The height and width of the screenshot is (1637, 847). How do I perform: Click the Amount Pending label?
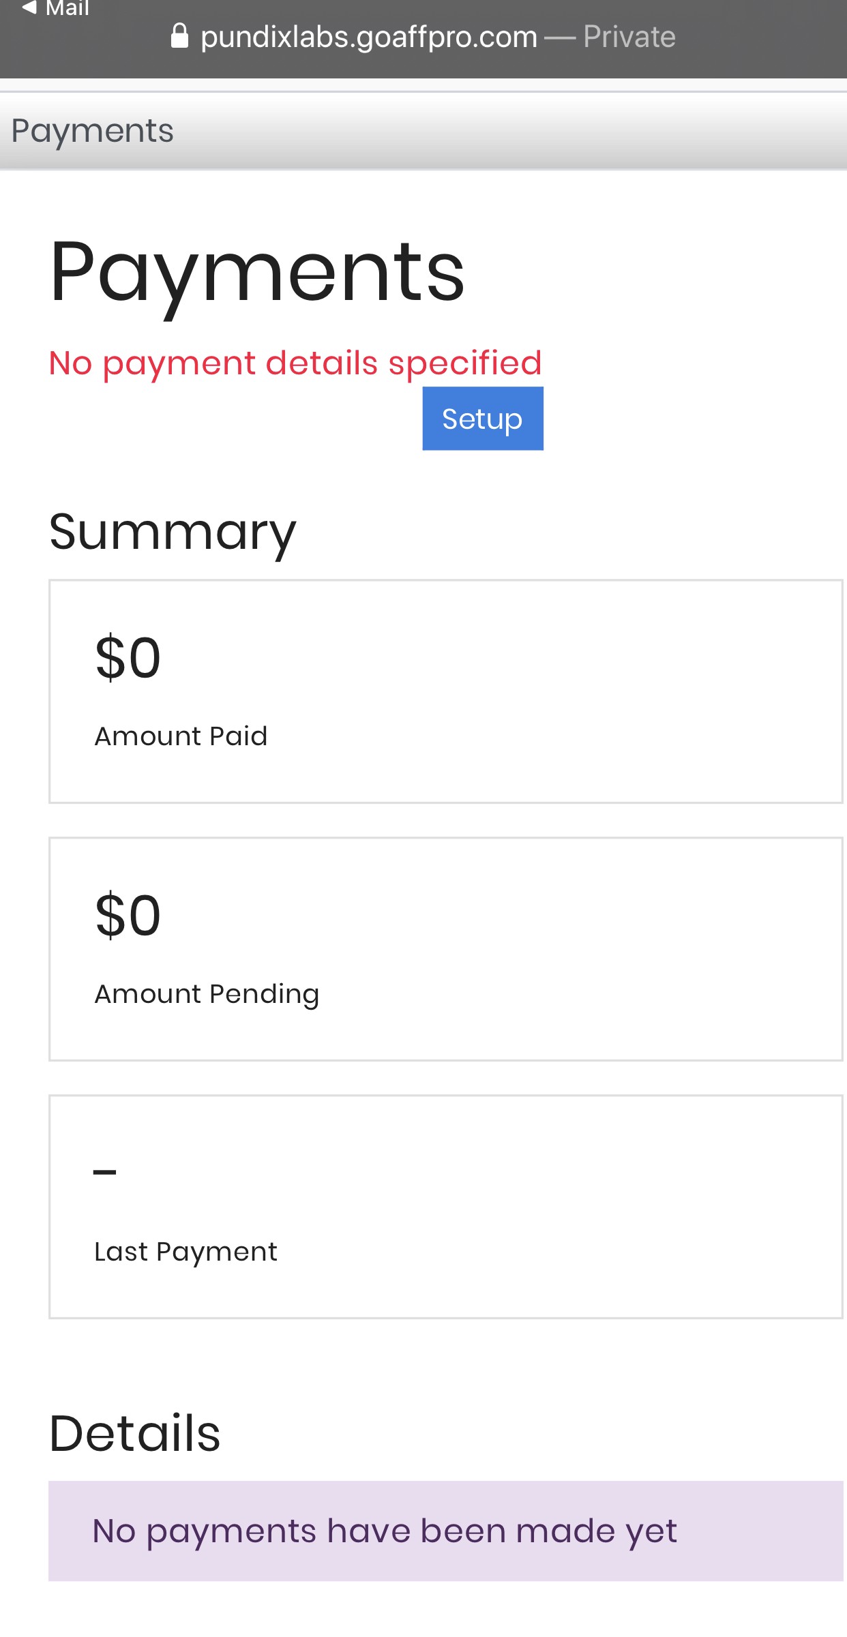(x=207, y=994)
